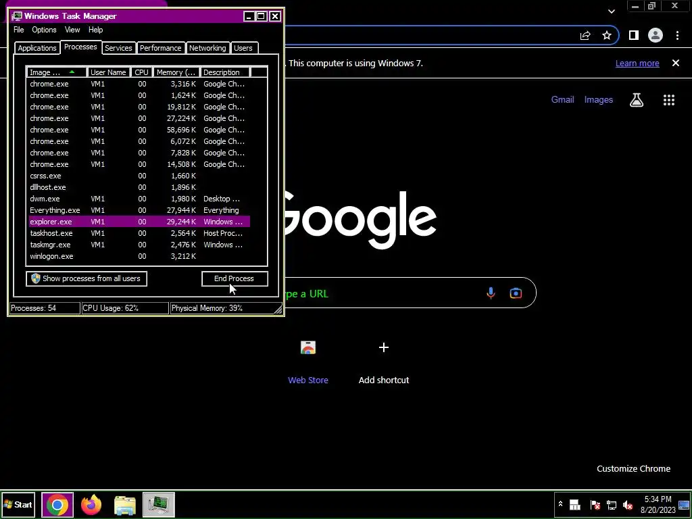This screenshot has height=519, width=692.
Task: Switch to the Applications tab
Action: (x=37, y=48)
